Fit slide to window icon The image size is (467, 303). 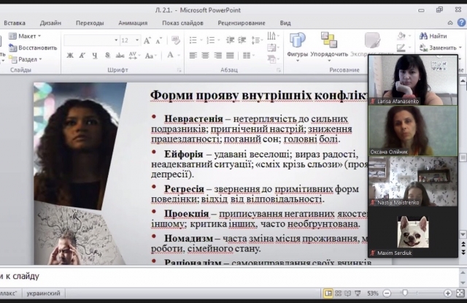[x=460, y=293]
